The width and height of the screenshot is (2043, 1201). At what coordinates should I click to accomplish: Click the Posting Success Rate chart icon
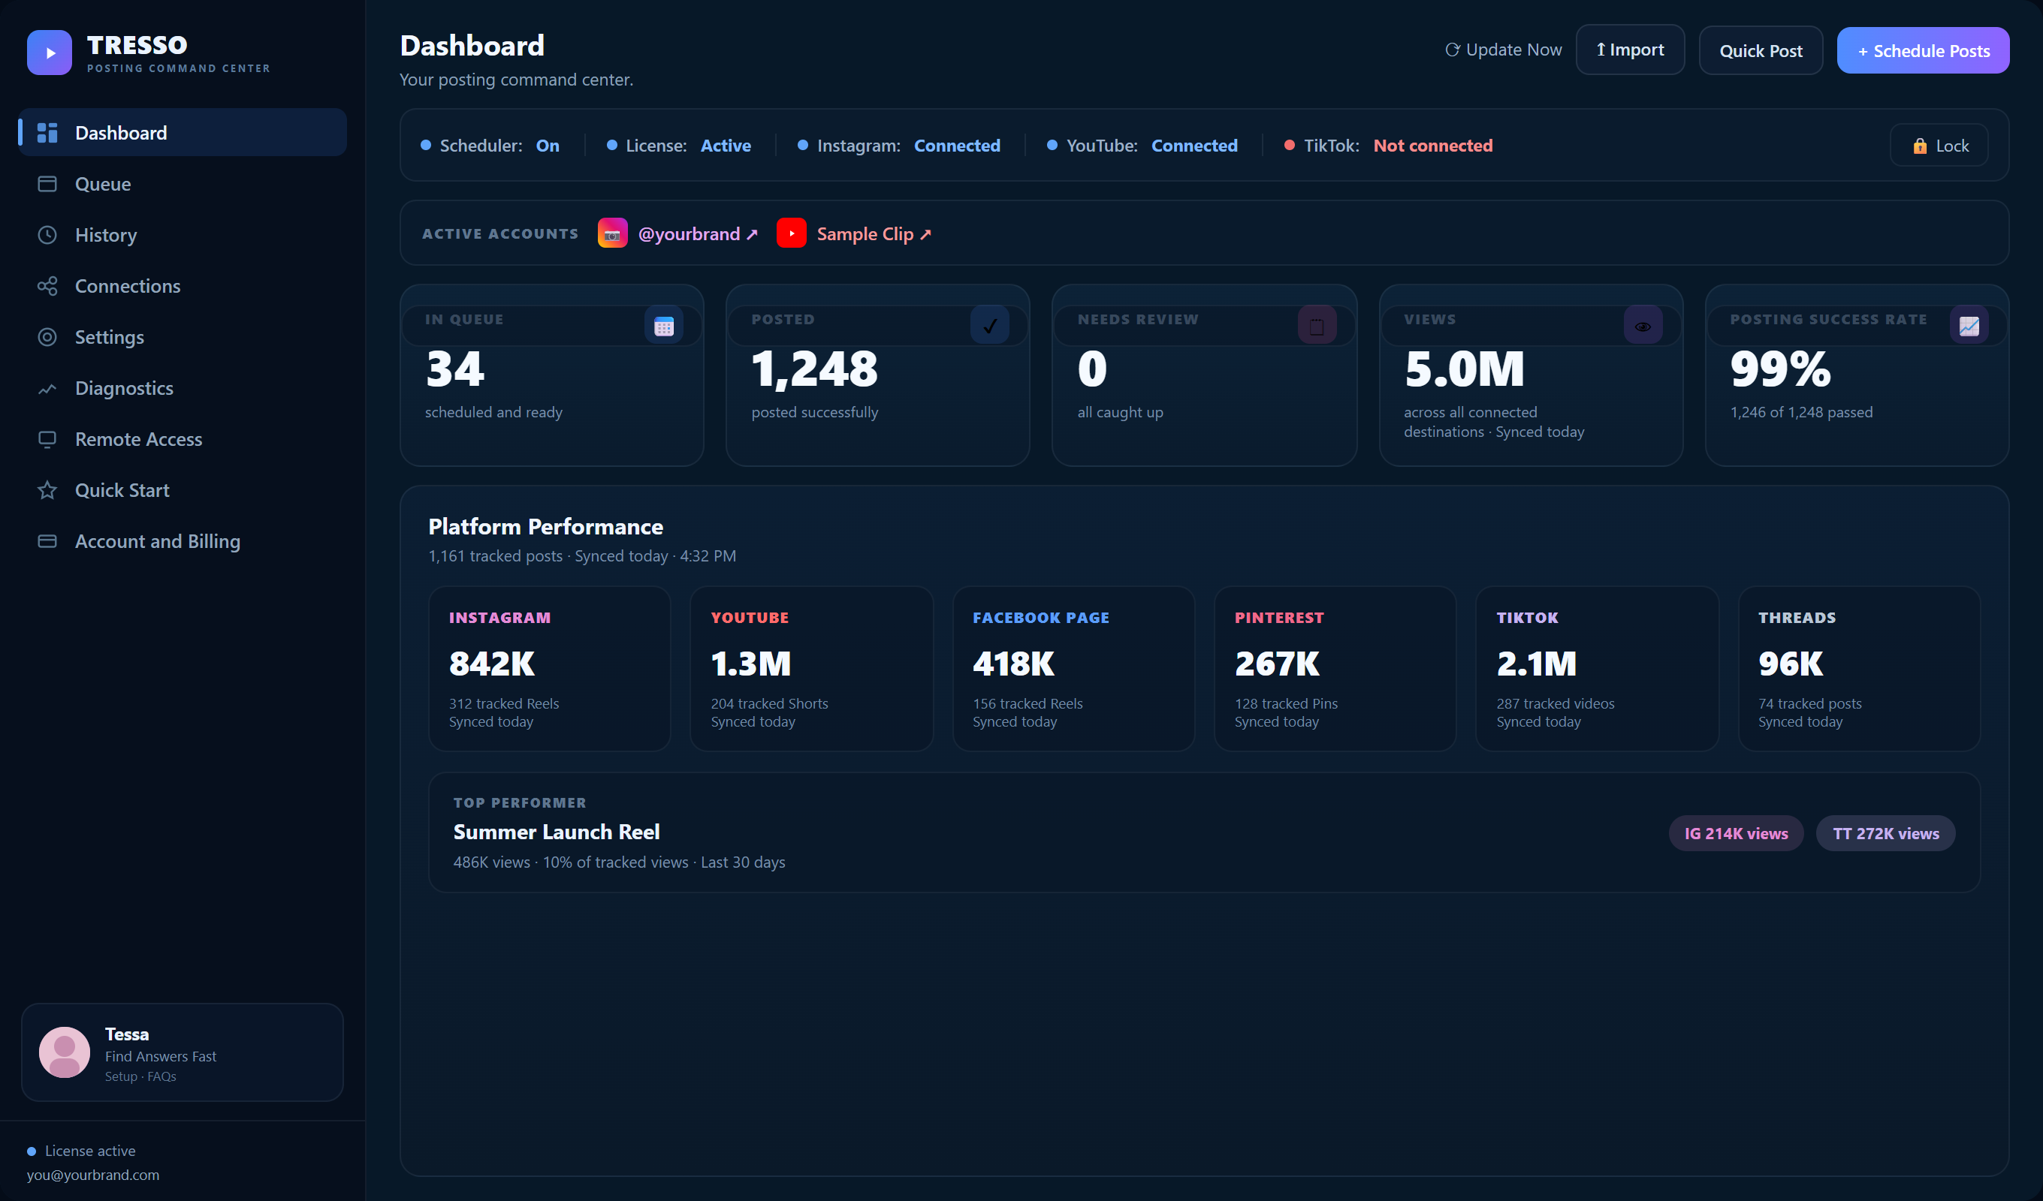coord(1969,326)
